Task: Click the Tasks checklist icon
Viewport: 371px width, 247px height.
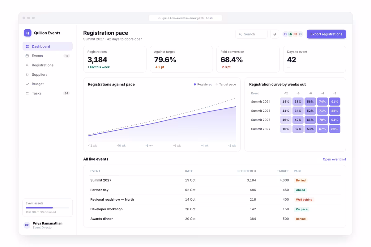Action: click(27, 93)
